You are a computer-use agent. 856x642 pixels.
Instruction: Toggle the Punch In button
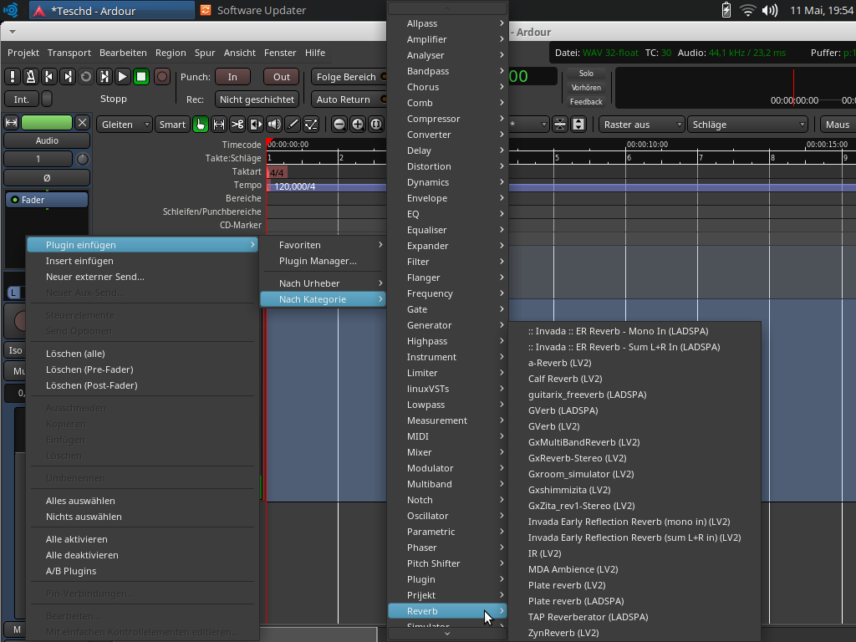[232, 77]
